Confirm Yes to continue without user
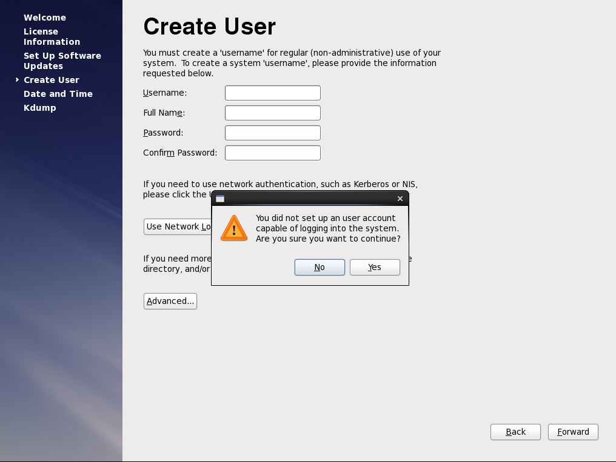Image resolution: width=616 pixels, height=462 pixels. [375, 267]
